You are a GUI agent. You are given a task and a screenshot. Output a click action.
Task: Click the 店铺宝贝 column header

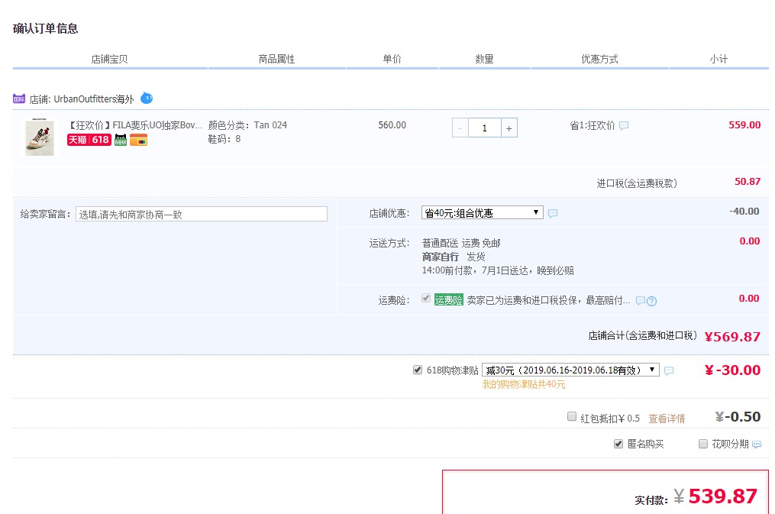click(110, 59)
